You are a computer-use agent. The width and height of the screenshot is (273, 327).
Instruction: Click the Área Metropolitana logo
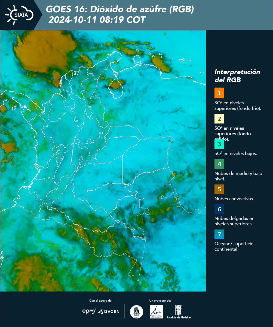(157, 312)
